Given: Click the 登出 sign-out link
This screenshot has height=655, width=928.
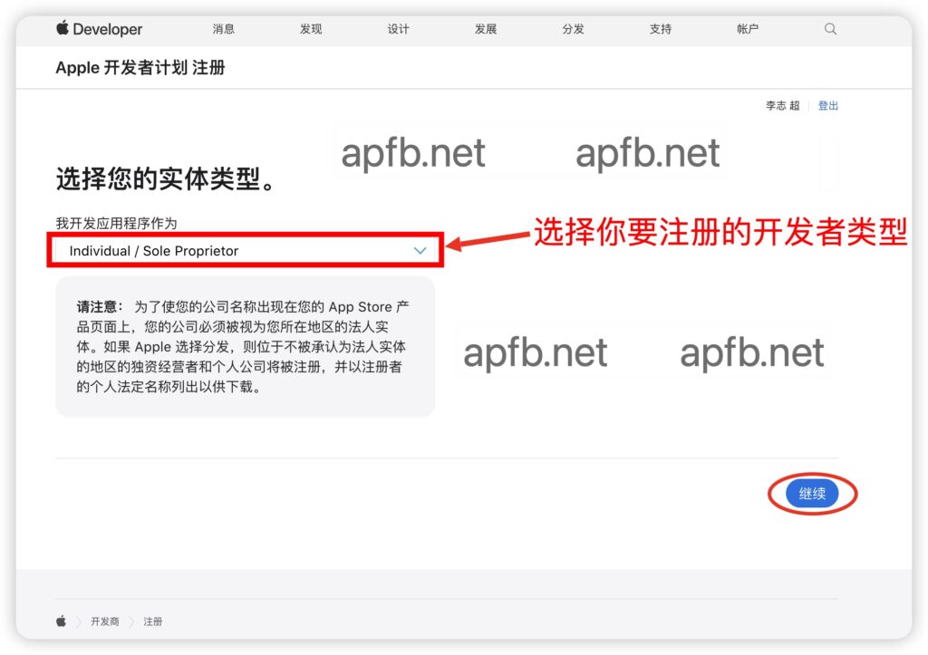Looking at the screenshot, I should tap(828, 105).
